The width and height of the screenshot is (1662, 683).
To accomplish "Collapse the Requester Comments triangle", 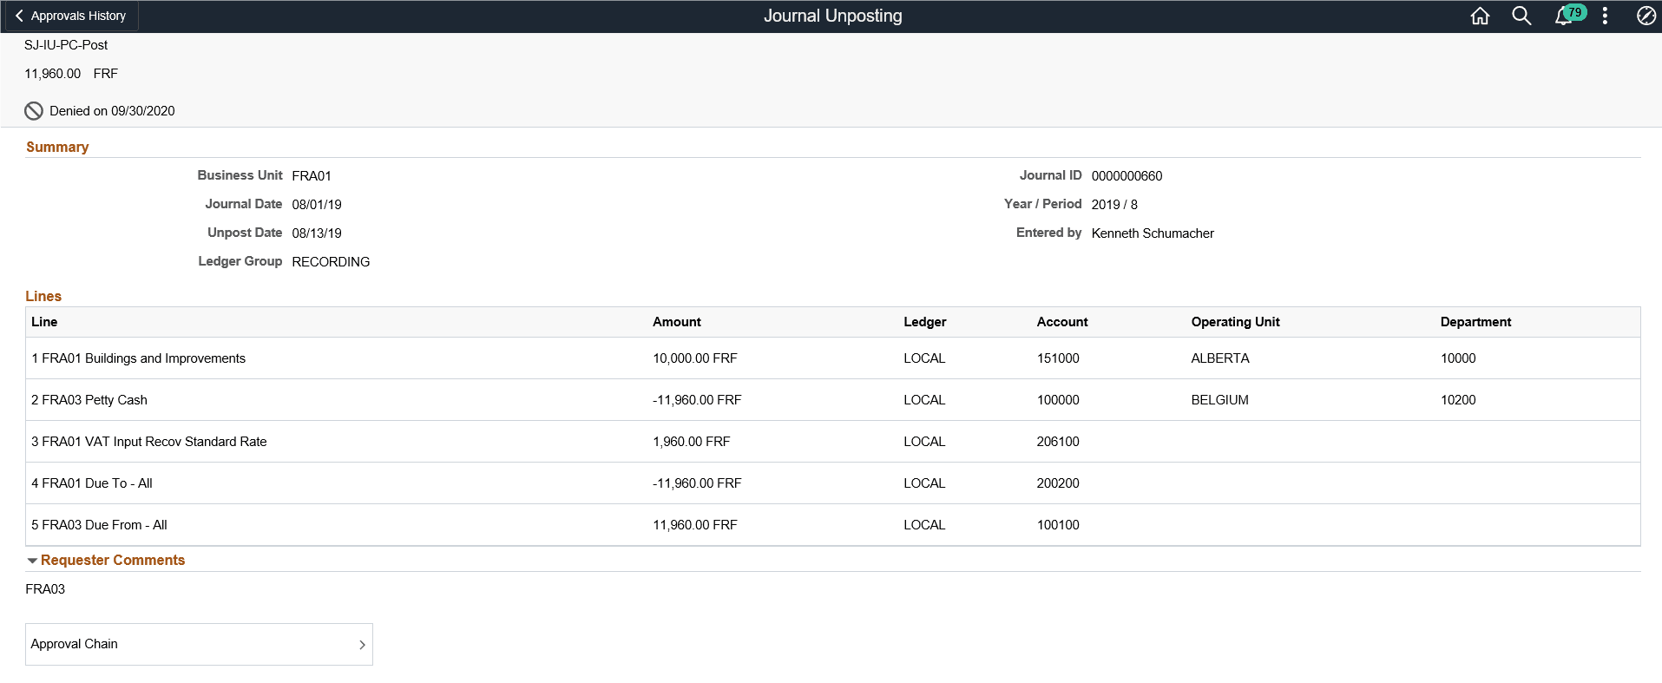I will point(32,561).
